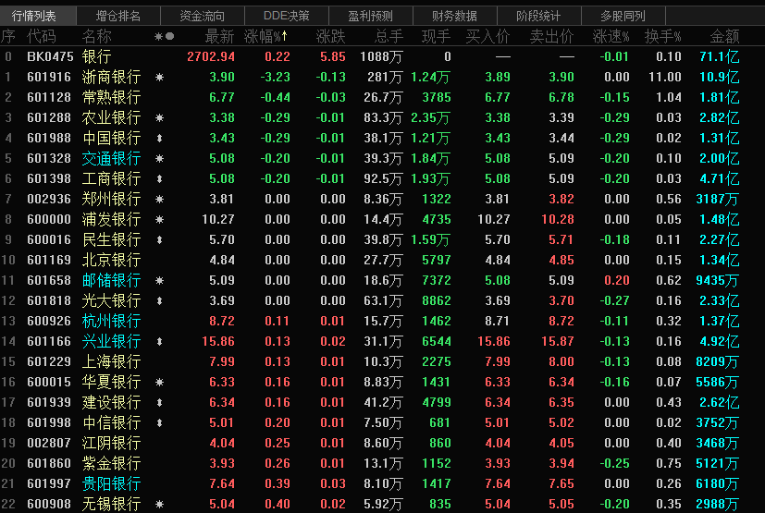Click change percent -3.23
The width and height of the screenshot is (765, 513).
[275, 77]
